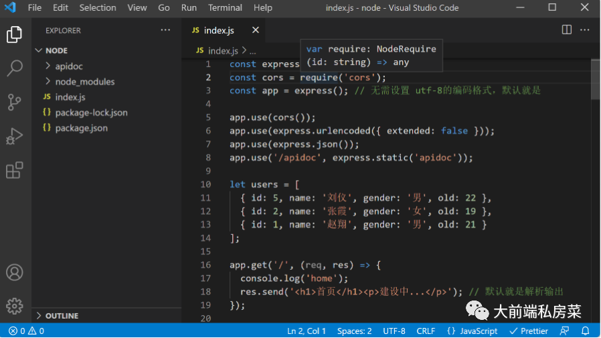Viewport: 601px width, 338px height.
Task: Open the Edit menu
Action: 60,7
